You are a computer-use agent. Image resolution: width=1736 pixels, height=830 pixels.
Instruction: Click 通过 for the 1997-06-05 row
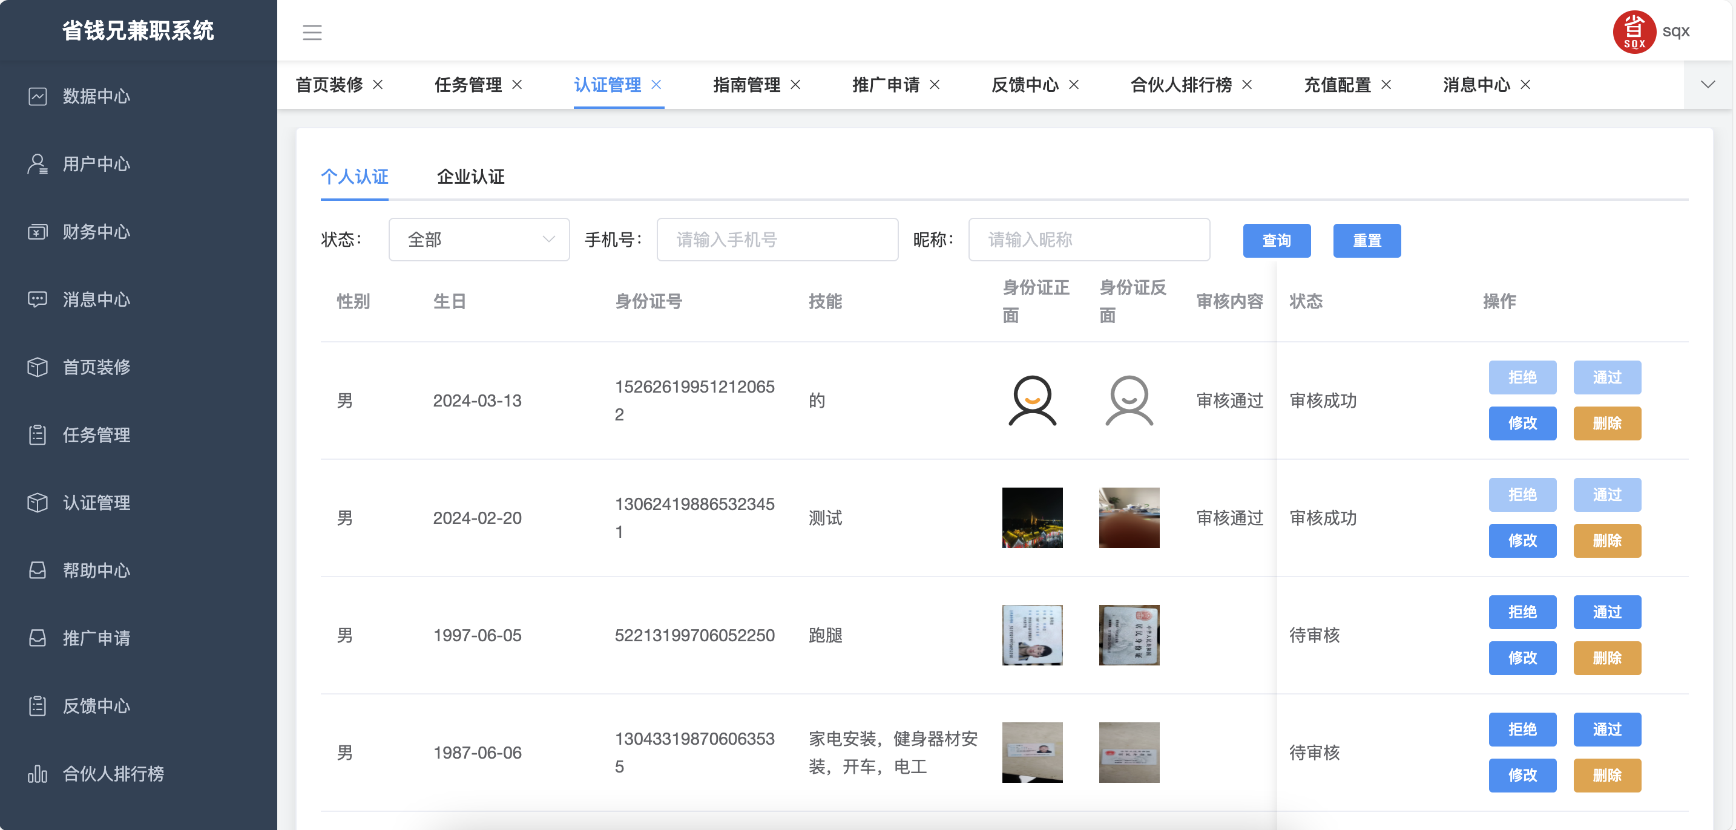(1606, 612)
